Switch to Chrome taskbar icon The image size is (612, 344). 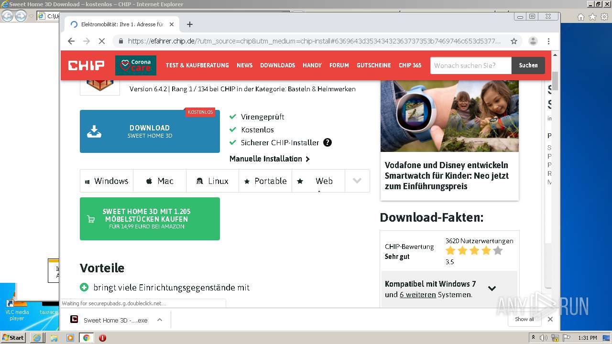pos(86,338)
